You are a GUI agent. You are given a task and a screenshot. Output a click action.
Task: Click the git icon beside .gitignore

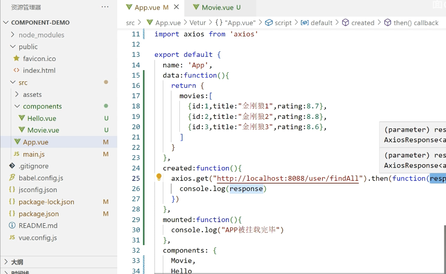pyautogui.click(x=12, y=166)
